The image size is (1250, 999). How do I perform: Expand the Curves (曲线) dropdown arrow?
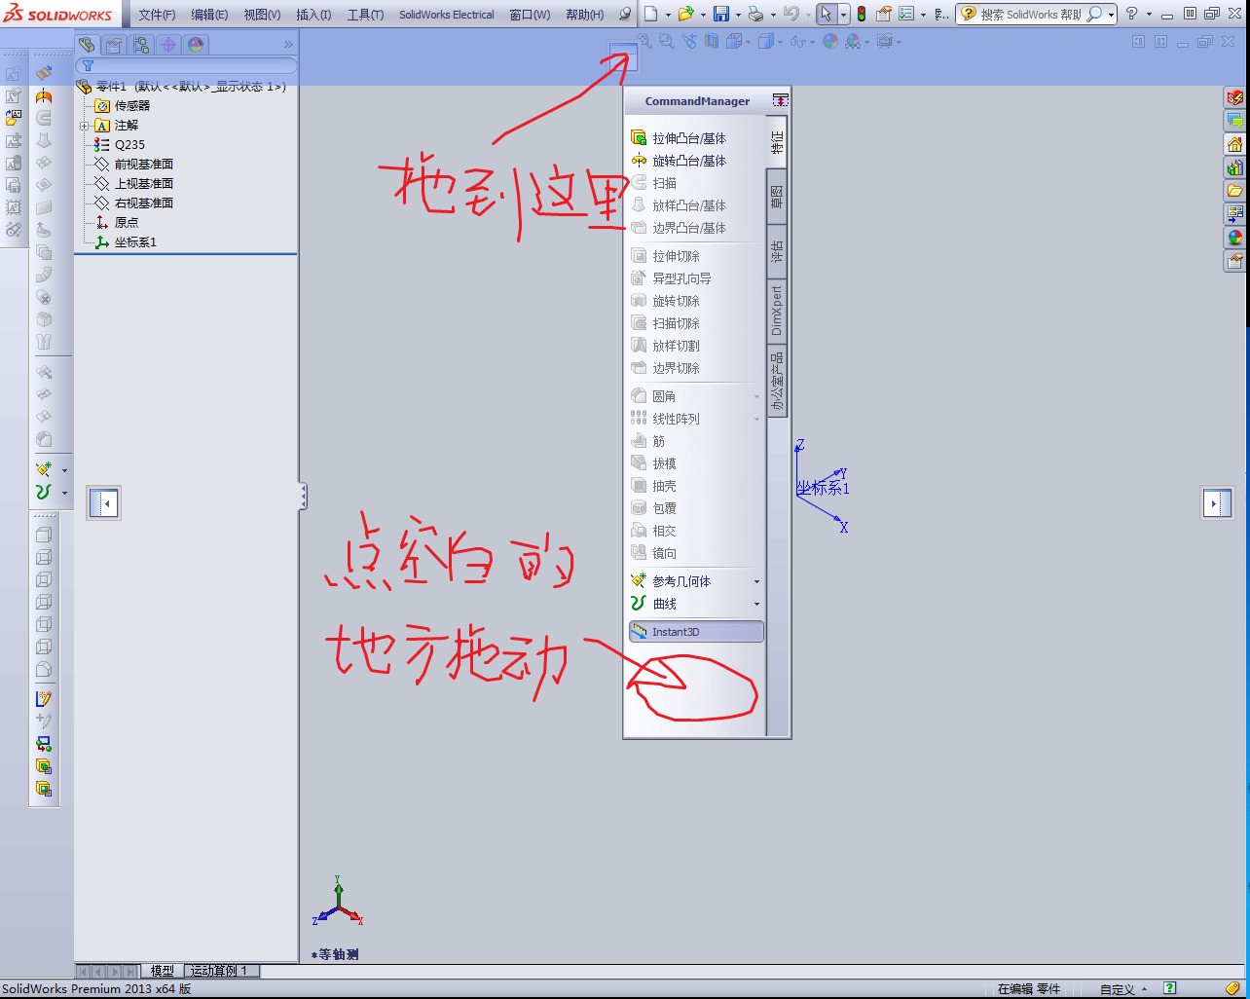coord(756,604)
